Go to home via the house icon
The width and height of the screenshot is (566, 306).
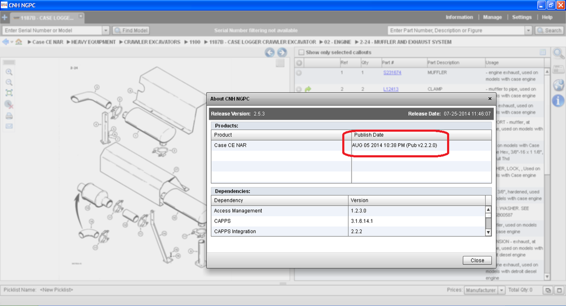click(19, 42)
